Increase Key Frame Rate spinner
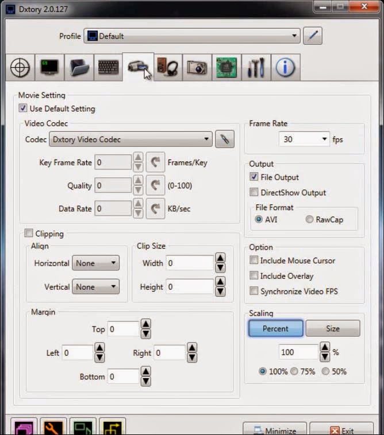The height and width of the screenshot is (435, 384). 138,157
